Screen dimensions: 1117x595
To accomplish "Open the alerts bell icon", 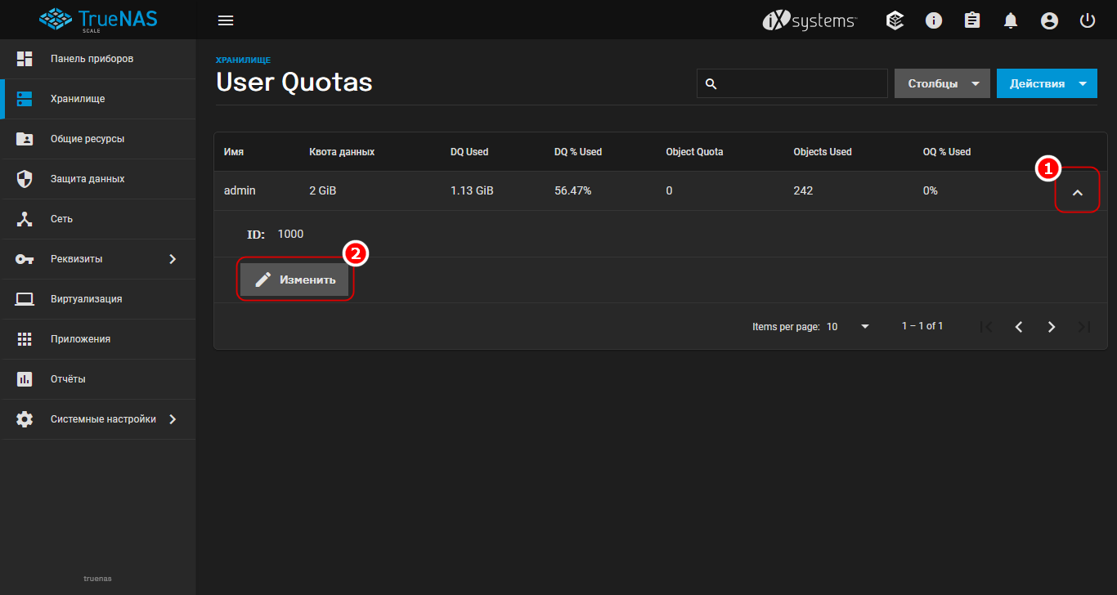I will 1011,20.
